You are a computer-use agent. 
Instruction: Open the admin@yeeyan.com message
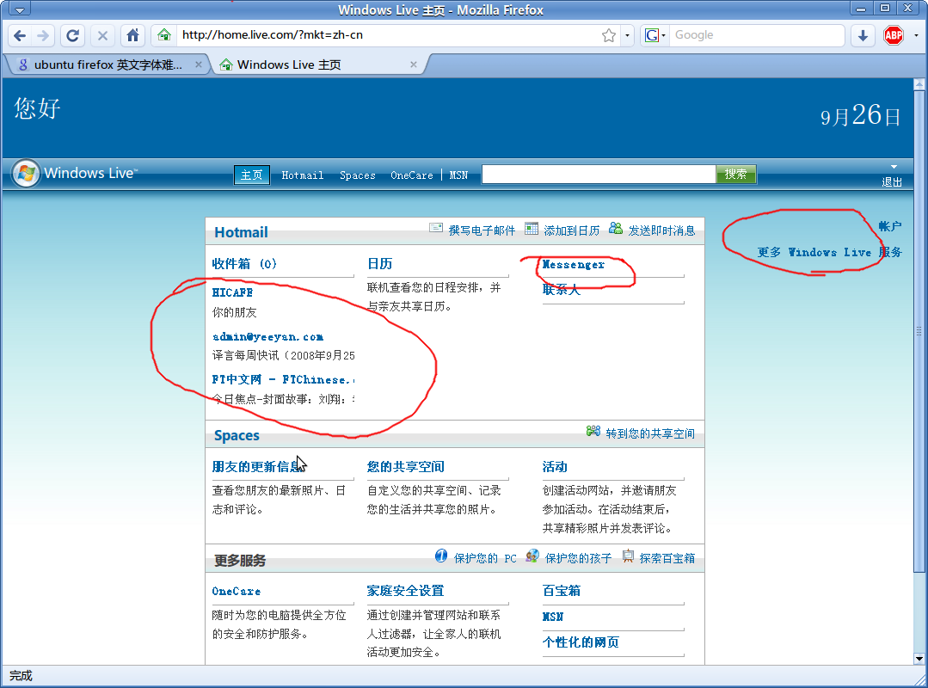(x=267, y=337)
